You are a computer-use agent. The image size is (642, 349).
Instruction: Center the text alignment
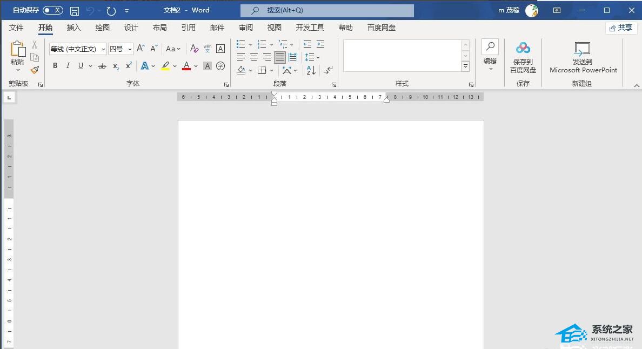[254, 57]
